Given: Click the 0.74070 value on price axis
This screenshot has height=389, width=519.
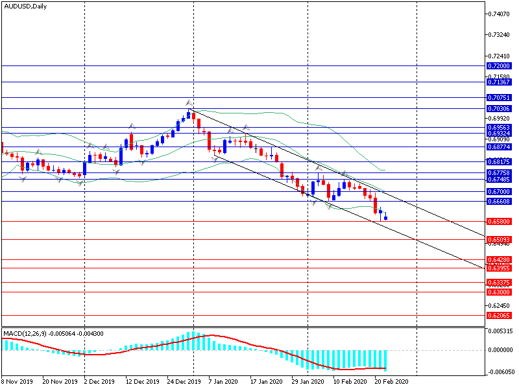Looking at the screenshot, I should pyautogui.click(x=498, y=14).
